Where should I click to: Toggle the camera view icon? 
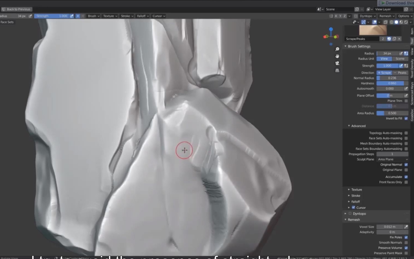[x=337, y=63]
